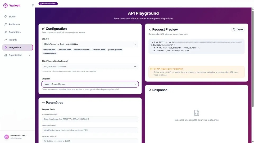Open Studio in the sidebar
Screen dimensions: 254x143
pyautogui.click(x=17, y=16)
